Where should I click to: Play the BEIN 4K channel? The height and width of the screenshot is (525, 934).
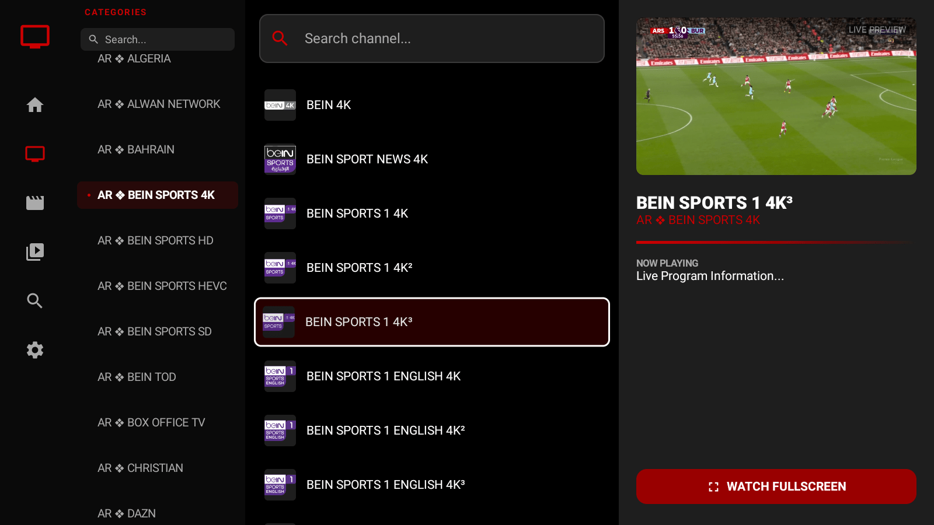tap(432, 105)
